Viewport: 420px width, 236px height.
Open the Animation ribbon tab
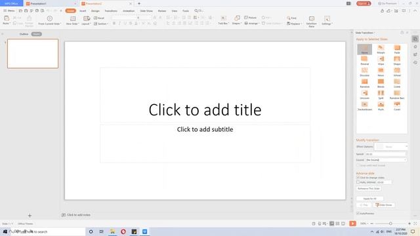129,11
